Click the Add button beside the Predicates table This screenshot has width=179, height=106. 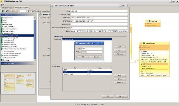120,75
